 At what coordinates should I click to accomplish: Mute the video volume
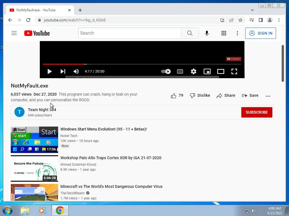point(76,71)
